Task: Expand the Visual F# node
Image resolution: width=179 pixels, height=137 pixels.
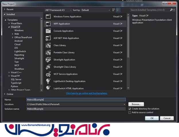Action: [9, 76]
